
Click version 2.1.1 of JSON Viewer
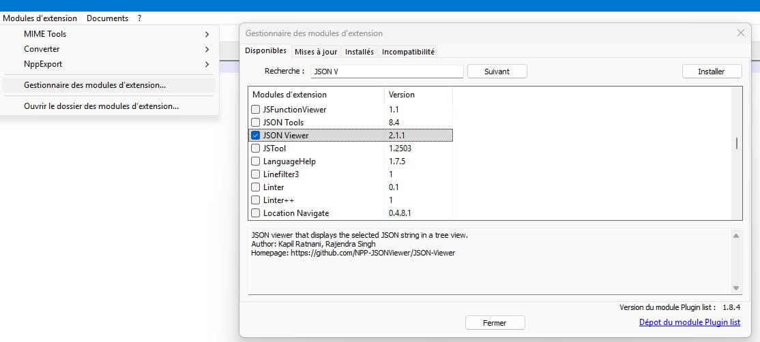click(396, 136)
